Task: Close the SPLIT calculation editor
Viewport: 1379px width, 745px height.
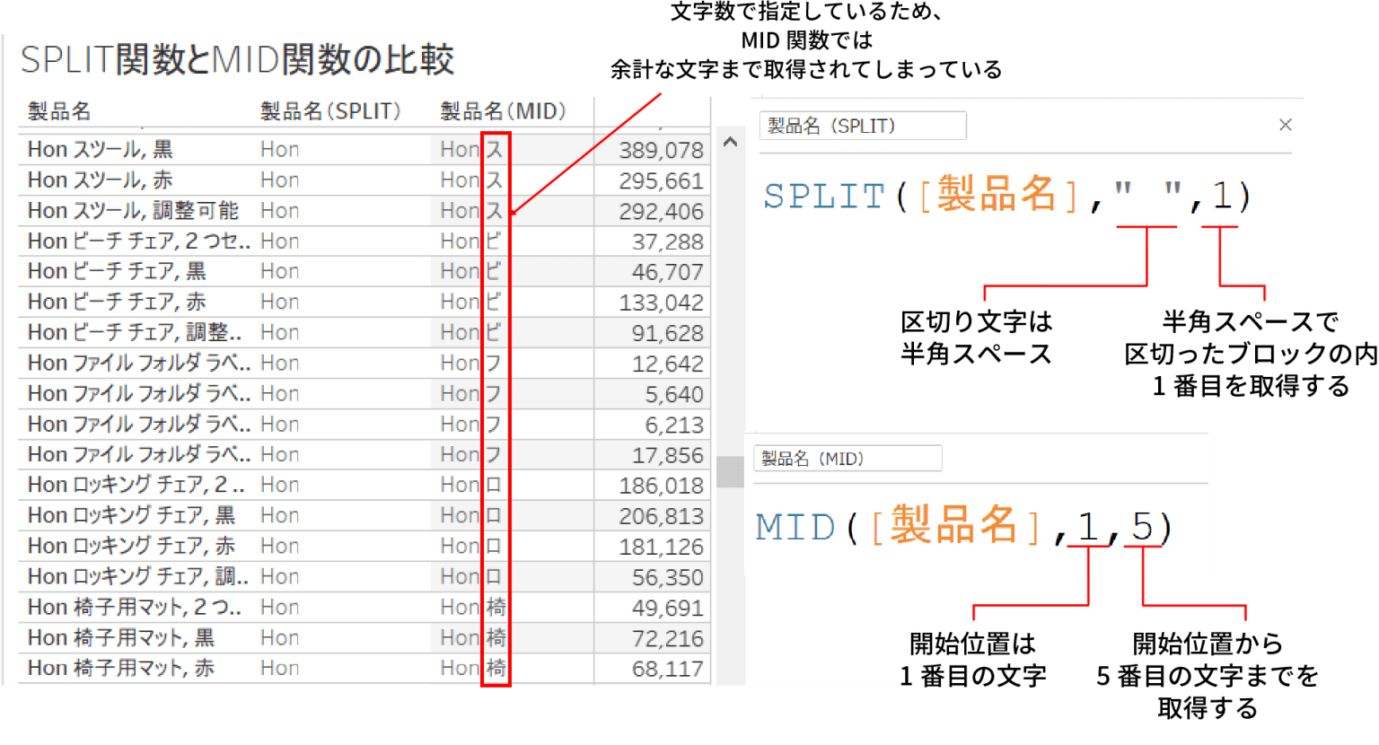Action: (1284, 125)
